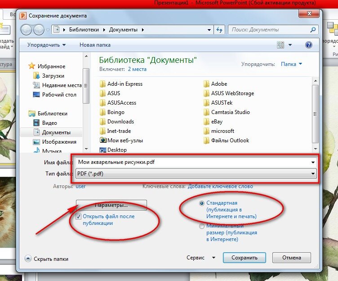The image size is (338, 281).
Task: Click the user author link
Action: click(80, 186)
